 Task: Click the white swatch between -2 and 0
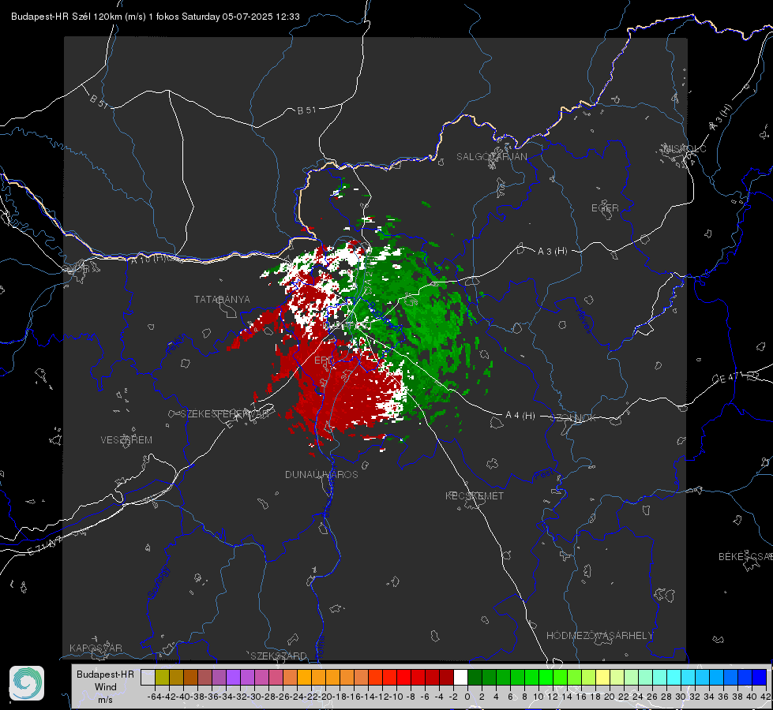pos(460,677)
